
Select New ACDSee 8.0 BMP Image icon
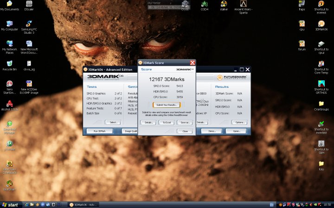(29, 87)
